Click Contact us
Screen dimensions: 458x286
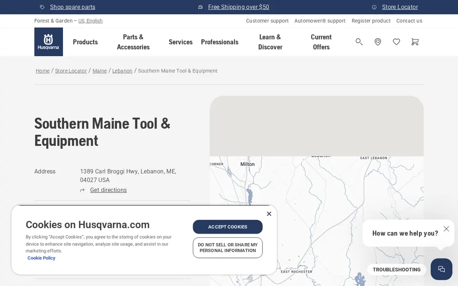coord(409,20)
